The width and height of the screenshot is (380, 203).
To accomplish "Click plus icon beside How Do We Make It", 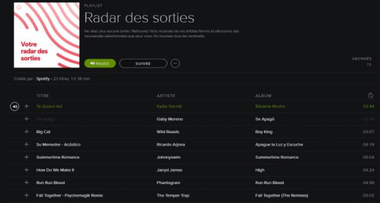I will pyautogui.click(x=27, y=170).
